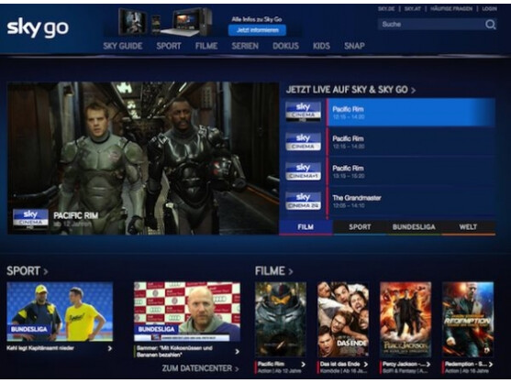Screen dimensions: 511x383
Task: Click the Sky Go logo
Action: (x=38, y=27)
